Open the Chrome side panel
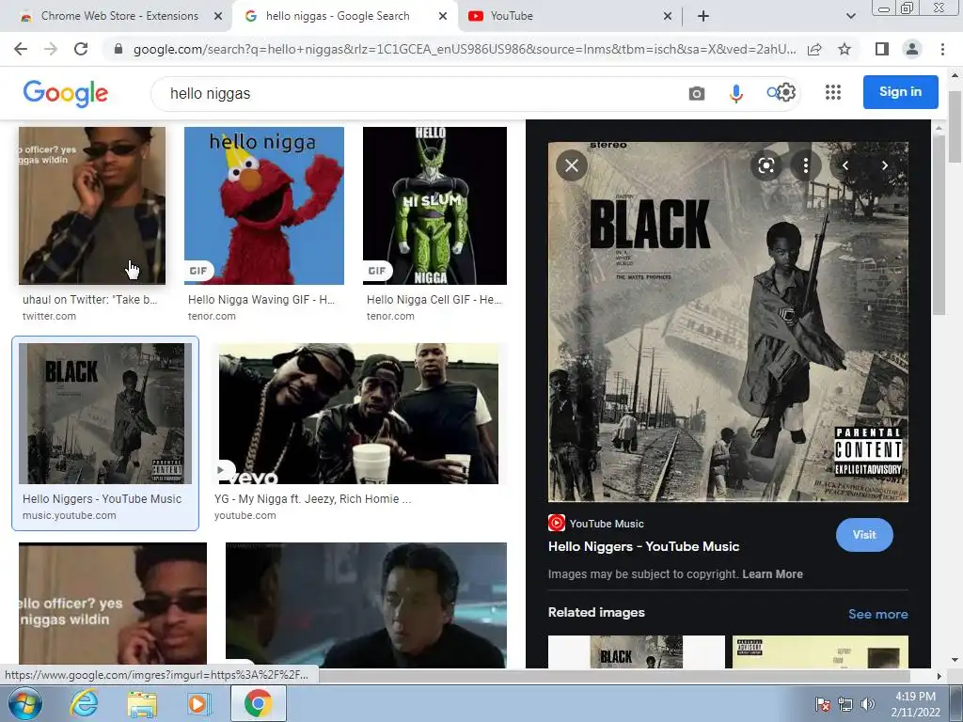 click(882, 49)
